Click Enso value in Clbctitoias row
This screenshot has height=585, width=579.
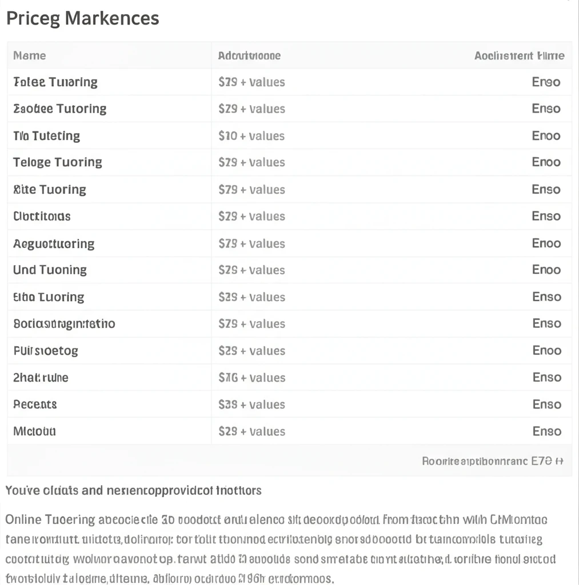[x=546, y=216]
